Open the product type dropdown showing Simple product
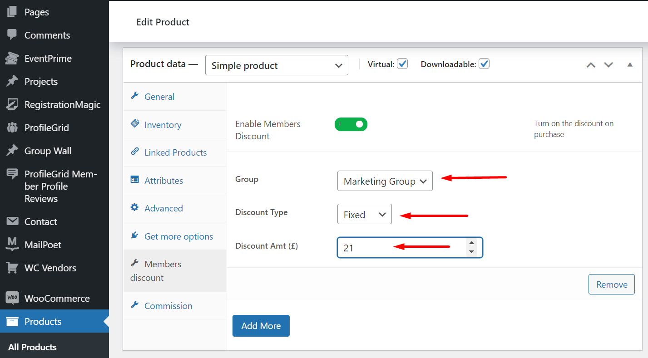 point(276,65)
